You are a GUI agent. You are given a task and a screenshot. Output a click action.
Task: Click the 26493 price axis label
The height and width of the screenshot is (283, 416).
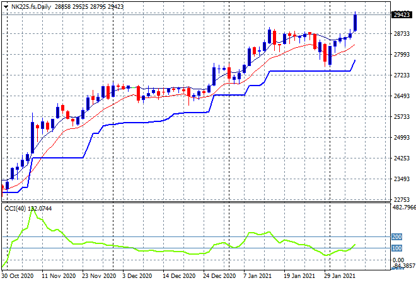click(x=402, y=96)
